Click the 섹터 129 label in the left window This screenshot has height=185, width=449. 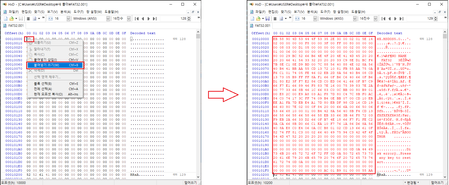pyautogui.click(x=179, y=175)
